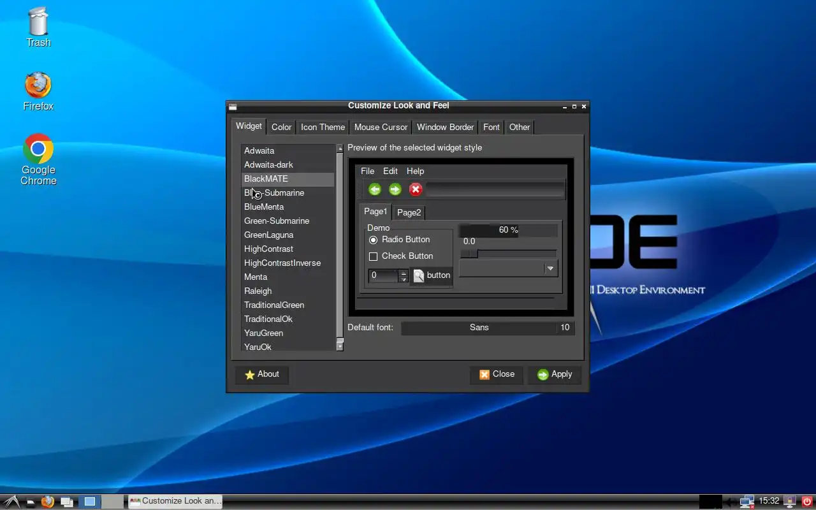Click the Apply button
Viewport: 816px width, 510px height.
[554, 374]
